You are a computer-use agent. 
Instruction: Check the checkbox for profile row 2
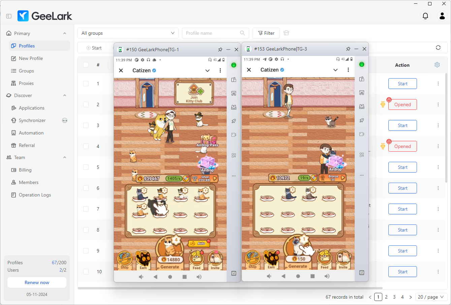pos(86,104)
